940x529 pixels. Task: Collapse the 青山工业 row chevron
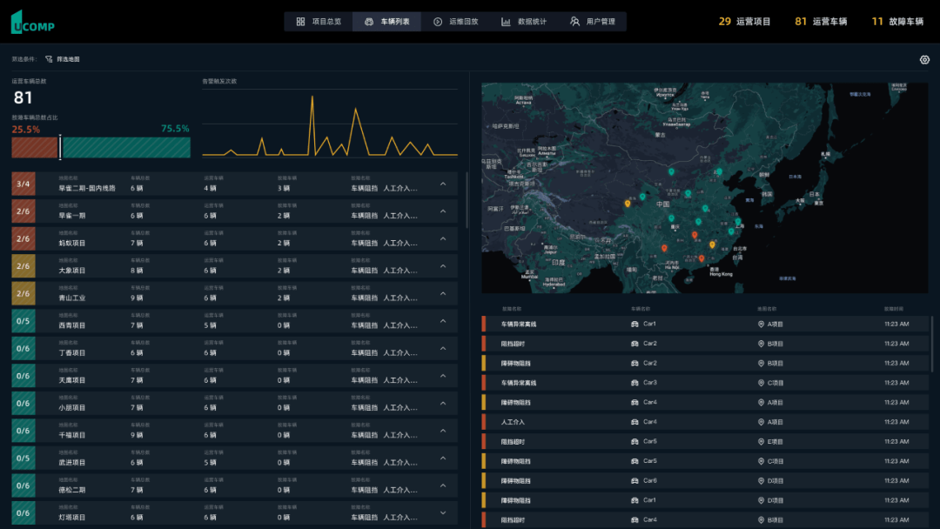click(x=443, y=293)
